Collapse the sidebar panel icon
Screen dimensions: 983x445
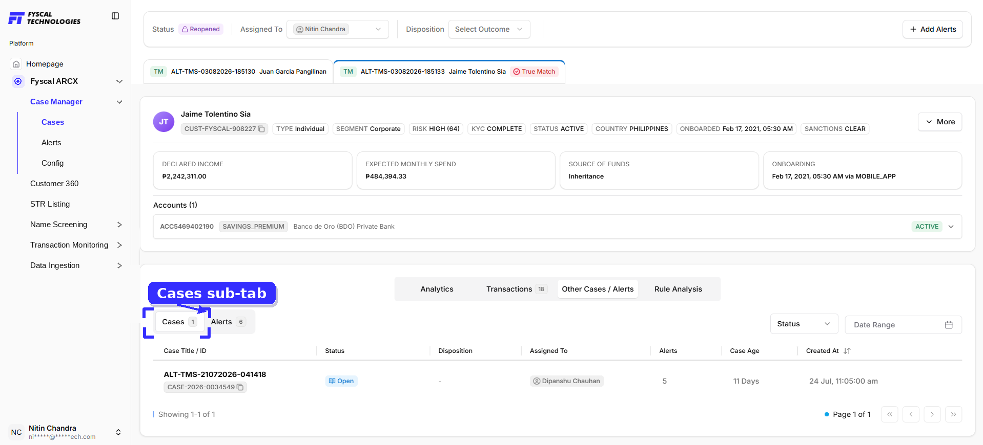click(115, 16)
